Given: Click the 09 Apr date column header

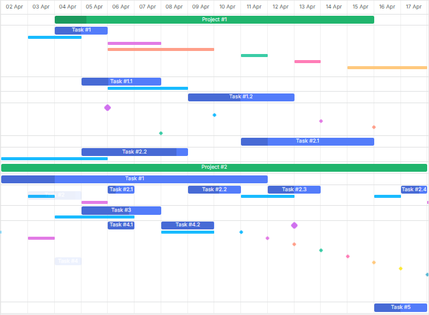Looking at the screenshot, I should coord(201,7).
